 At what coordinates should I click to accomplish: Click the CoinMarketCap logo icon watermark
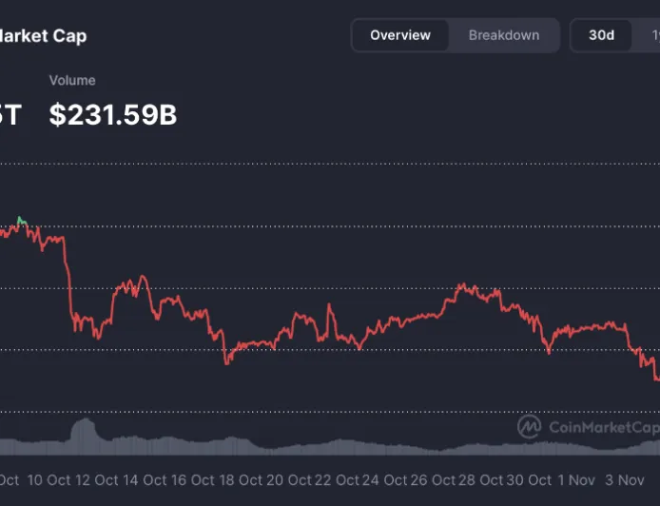tap(530, 427)
